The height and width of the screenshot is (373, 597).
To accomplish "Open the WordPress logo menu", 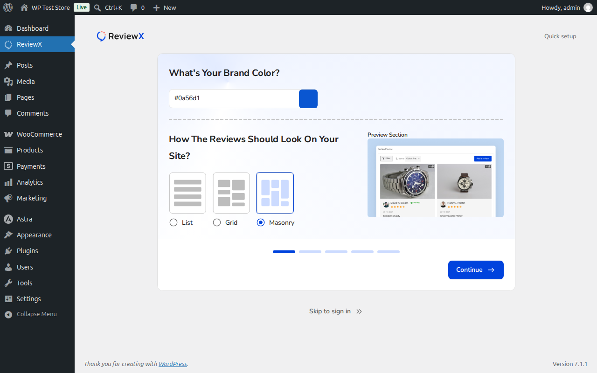I will [x=8, y=7].
